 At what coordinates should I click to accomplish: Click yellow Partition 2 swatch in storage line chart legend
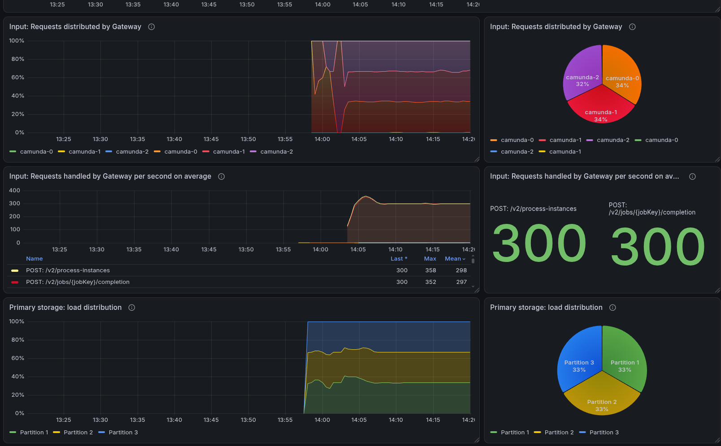tap(56, 433)
